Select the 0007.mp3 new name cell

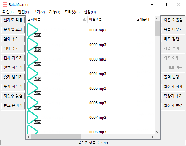[98, 118]
